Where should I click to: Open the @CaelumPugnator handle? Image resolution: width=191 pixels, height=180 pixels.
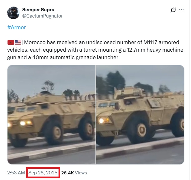pyautogui.click(x=42, y=16)
